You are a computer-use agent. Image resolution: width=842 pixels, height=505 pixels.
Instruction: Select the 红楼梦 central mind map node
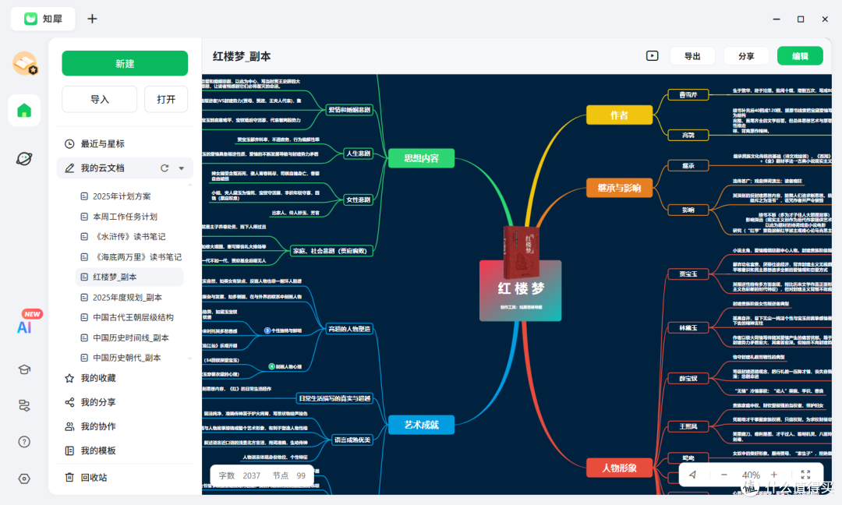point(520,291)
